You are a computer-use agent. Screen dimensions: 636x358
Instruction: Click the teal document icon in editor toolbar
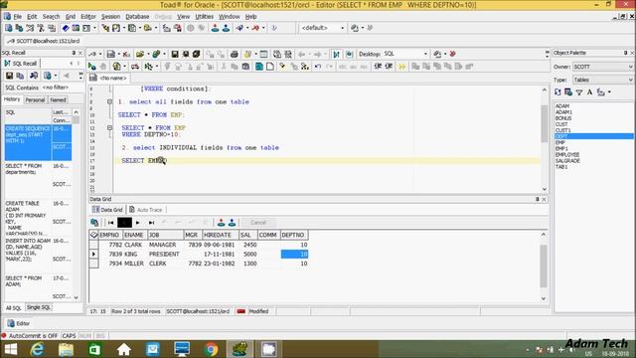point(259,67)
